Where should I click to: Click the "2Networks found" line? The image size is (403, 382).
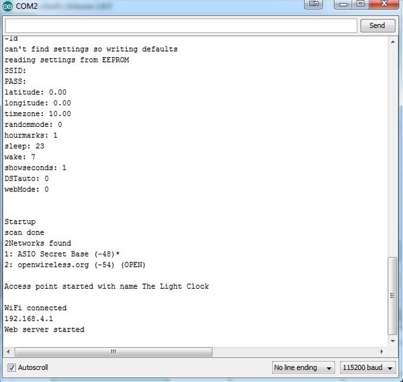pos(38,243)
